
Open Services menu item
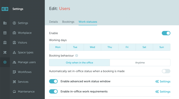pyautogui.click(x=23, y=82)
